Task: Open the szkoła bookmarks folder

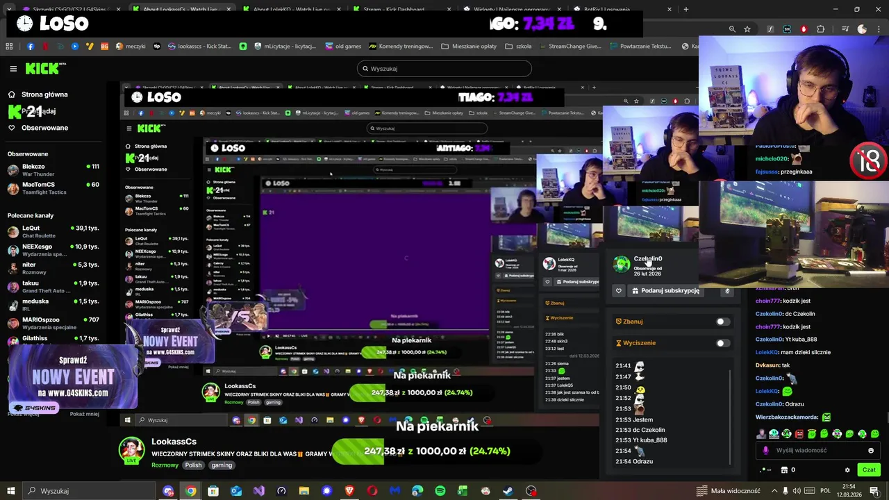Action: (x=517, y=47)
